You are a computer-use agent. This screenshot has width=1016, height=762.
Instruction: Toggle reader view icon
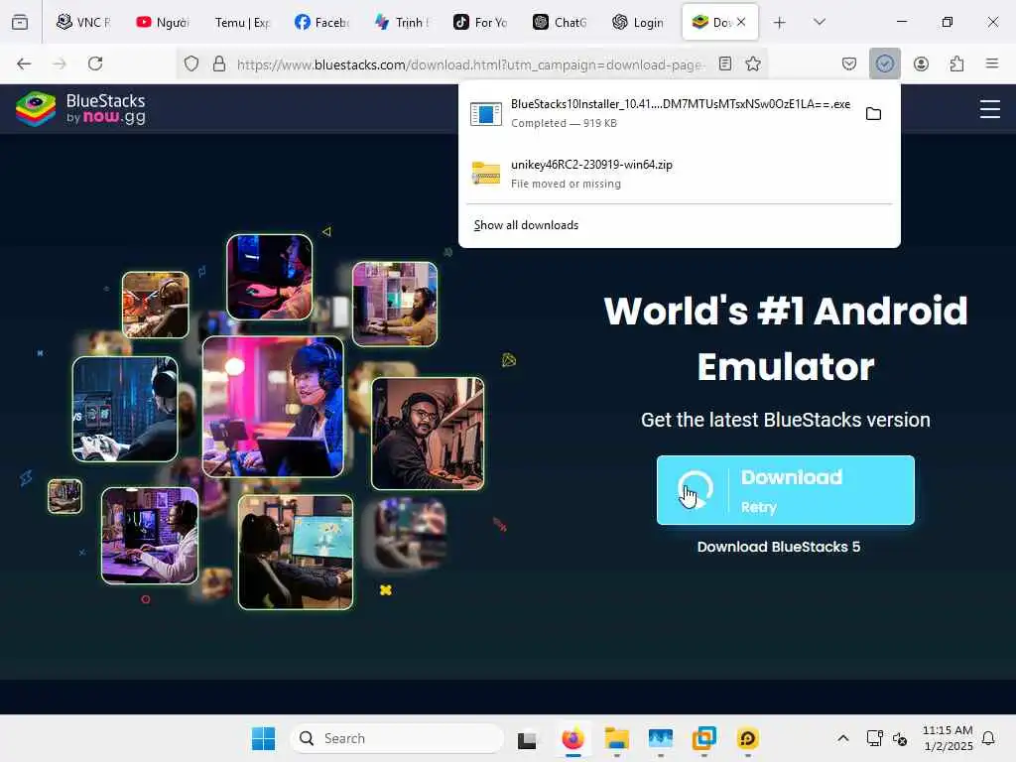pyautogui.click(x=725, y=63)
